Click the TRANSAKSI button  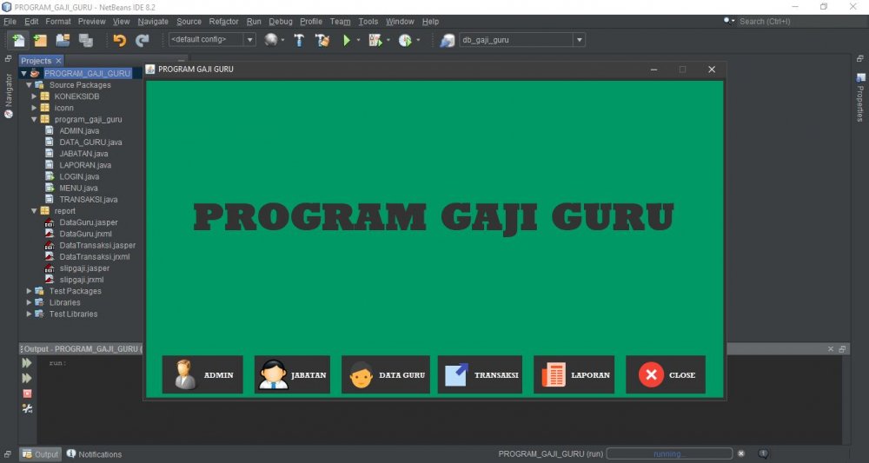(480, 374)
